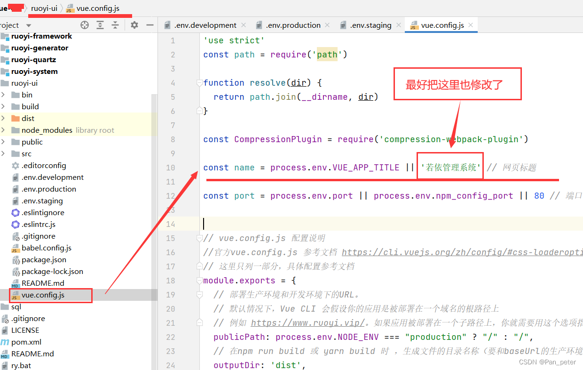Open .env.development in the project tree
The image size is (583, 370).
[x=53, y=177]
